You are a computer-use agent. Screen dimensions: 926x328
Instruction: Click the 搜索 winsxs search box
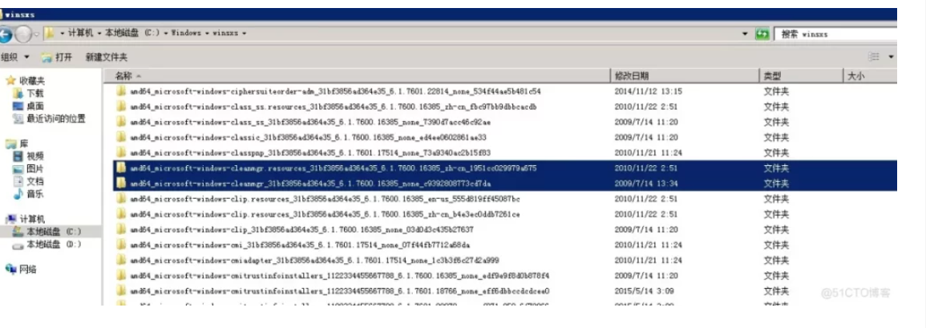pos(834,34)
